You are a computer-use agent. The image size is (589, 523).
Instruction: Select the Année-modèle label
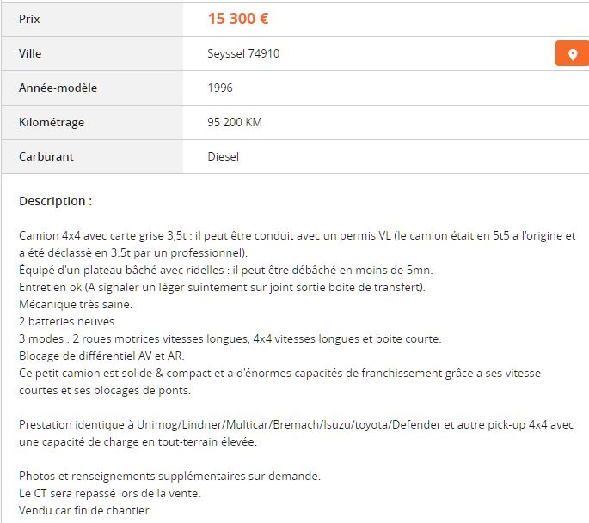tap(58, 88)
